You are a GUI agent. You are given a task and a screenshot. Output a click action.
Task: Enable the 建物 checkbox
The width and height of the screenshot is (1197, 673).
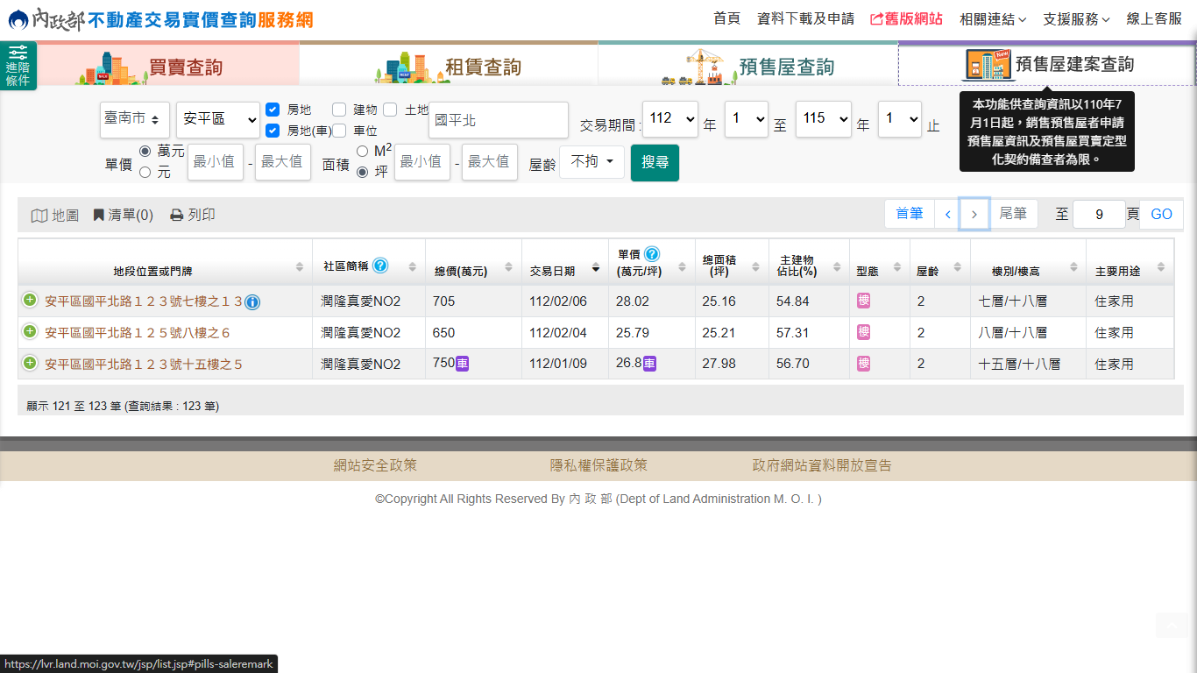[x=339, y=110]
